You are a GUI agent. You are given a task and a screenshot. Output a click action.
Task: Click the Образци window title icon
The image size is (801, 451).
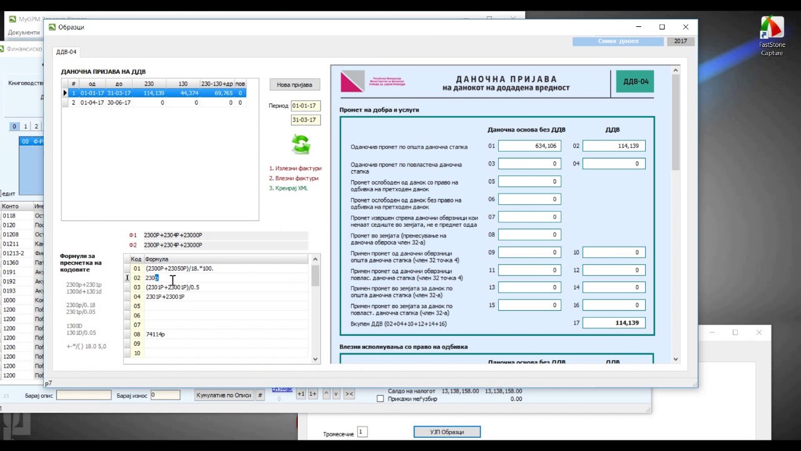52,27
